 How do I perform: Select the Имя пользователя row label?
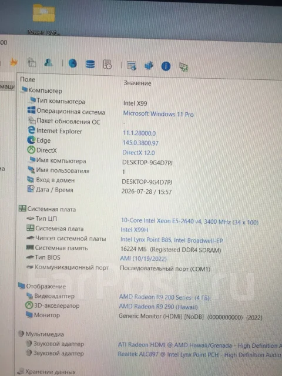point(63,170)
